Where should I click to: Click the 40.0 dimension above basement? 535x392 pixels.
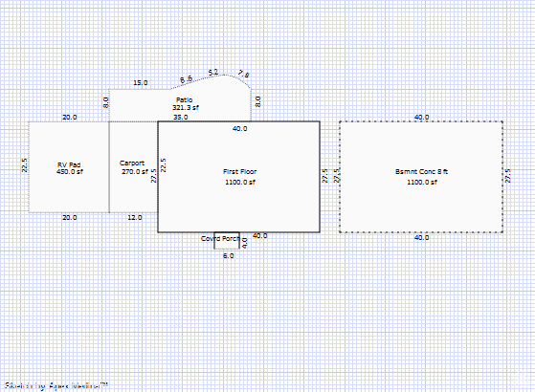point(421,118)
